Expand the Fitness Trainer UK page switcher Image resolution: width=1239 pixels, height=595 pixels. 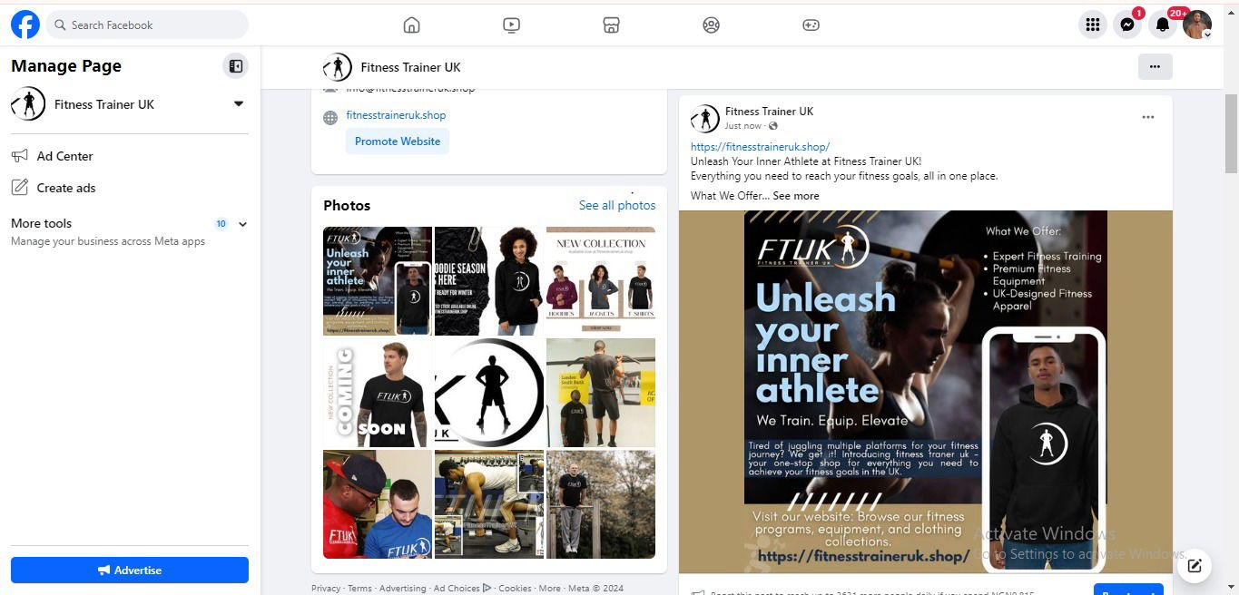(239, 104)
